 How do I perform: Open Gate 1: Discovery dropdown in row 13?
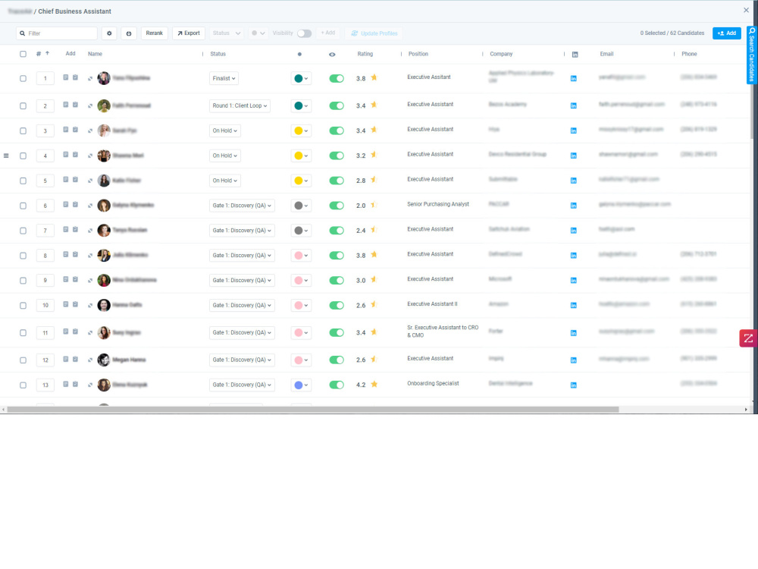pos(242,385)
